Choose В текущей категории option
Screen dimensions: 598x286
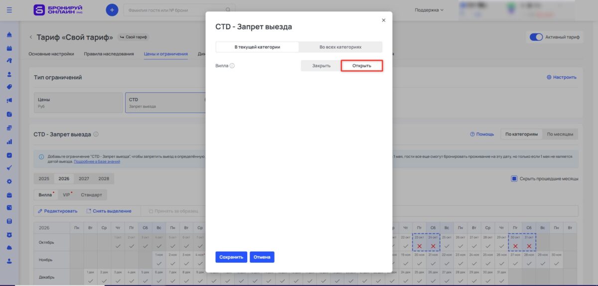(257, 47)
